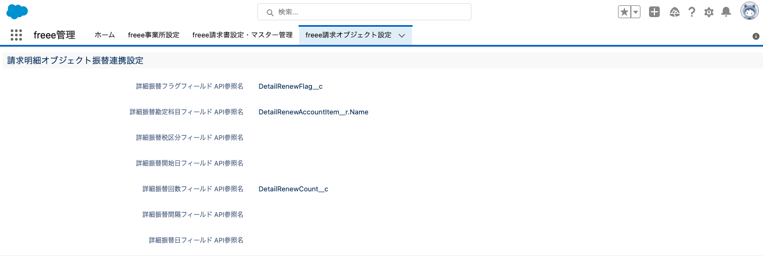Click the DetailRenewAccountItem__r.Name value

click(x=314, y=112)
